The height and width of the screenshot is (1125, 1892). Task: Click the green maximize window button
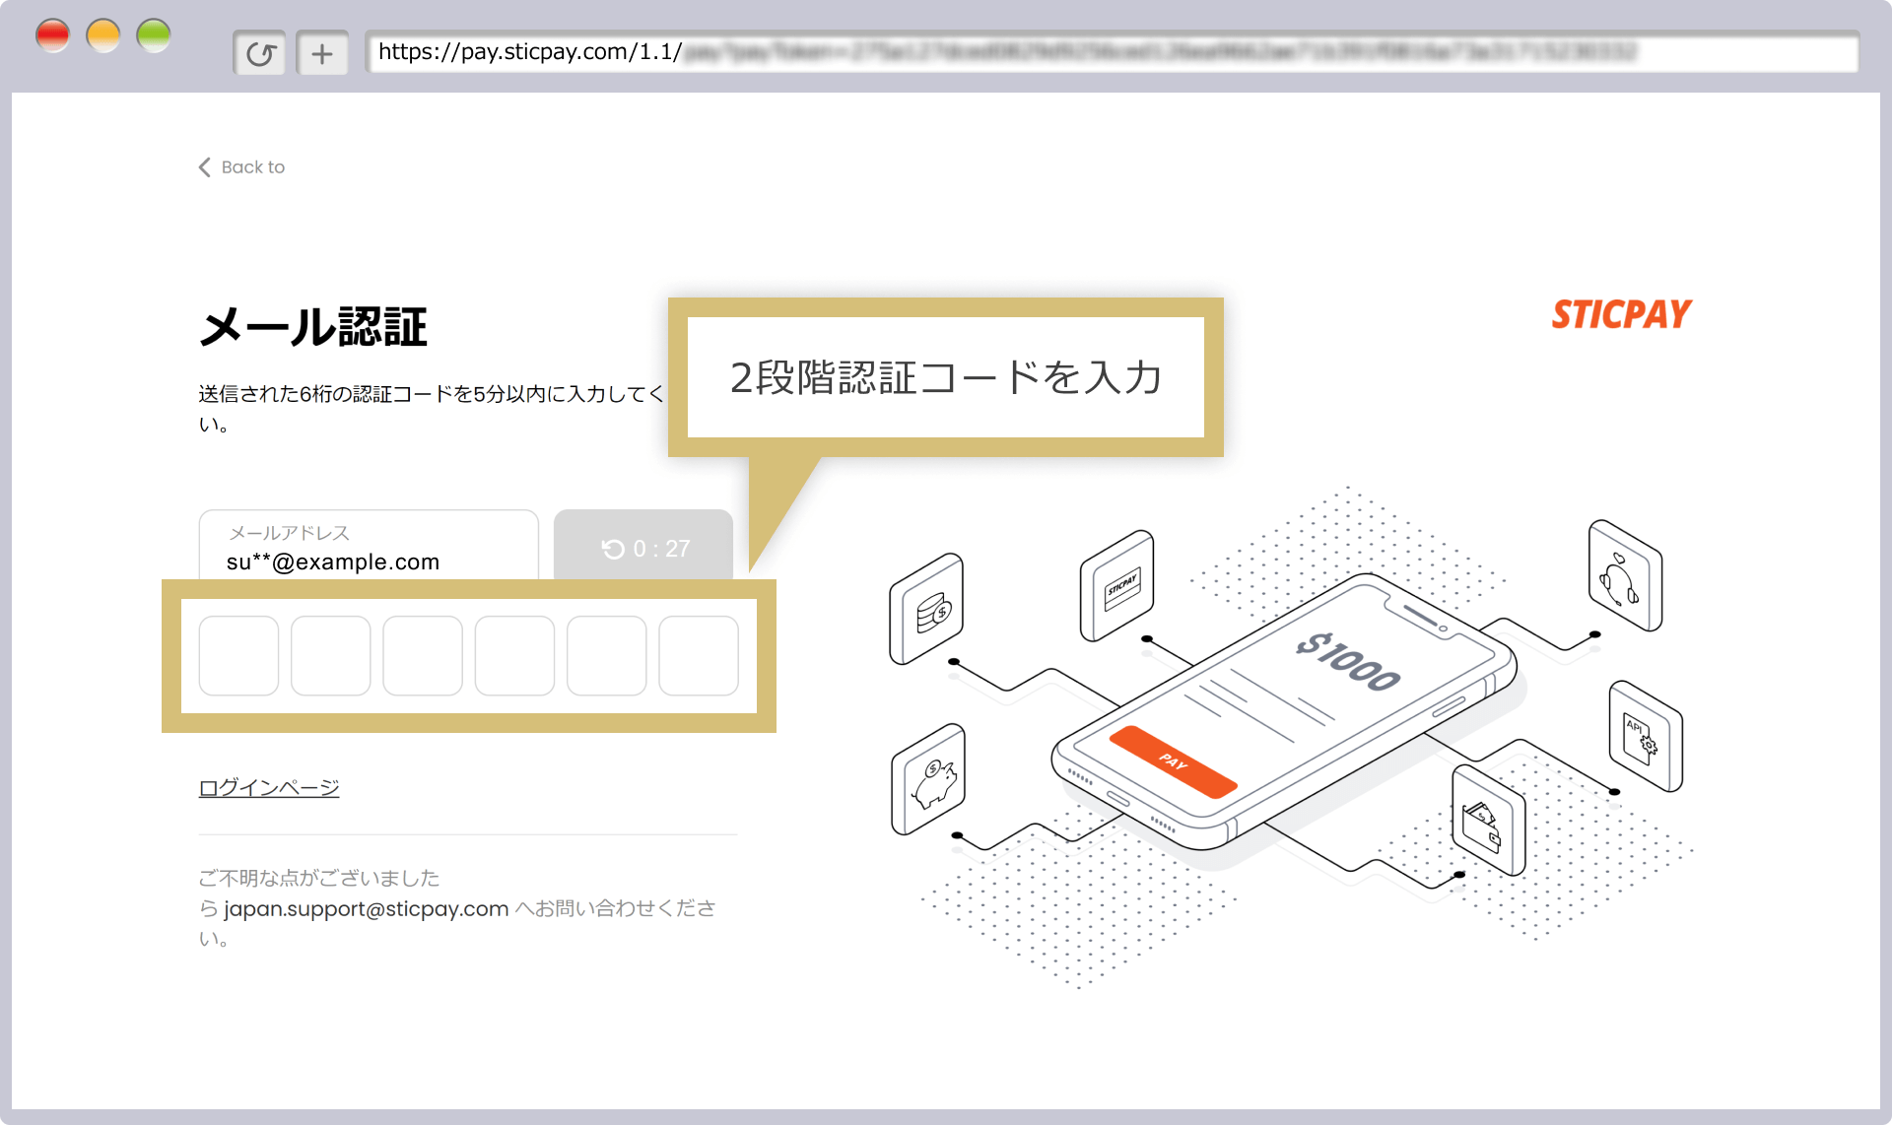(x=154, y=35)
